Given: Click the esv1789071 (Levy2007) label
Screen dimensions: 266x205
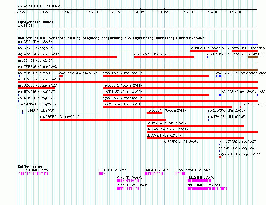Looking at the screenshot, I should click(x=37, y=104).
